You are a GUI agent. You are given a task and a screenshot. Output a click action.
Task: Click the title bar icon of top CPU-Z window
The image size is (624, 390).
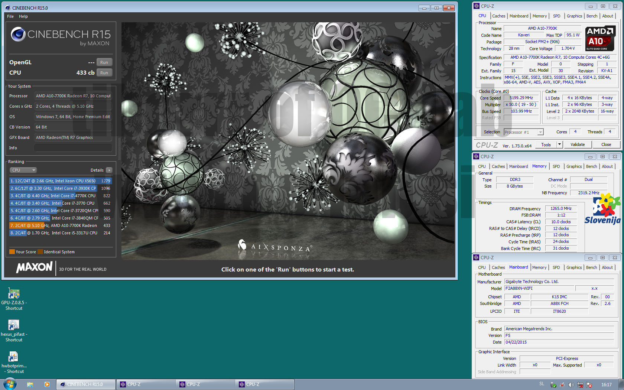pos(477,6)
